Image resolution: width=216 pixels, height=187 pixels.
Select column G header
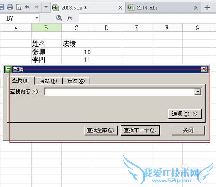[197, 28]
